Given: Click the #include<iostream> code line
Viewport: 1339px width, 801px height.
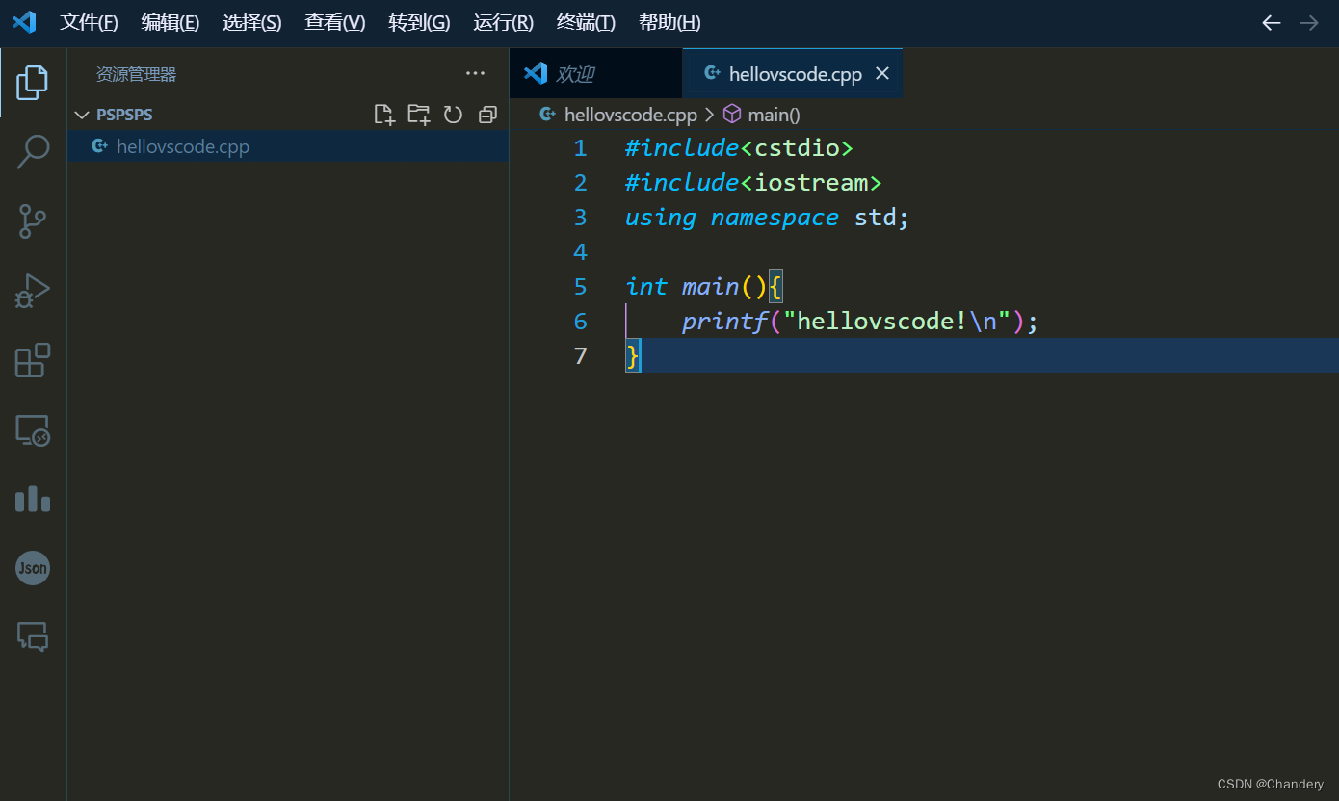Looking at the screenshot, I should [x=753, y=183].
